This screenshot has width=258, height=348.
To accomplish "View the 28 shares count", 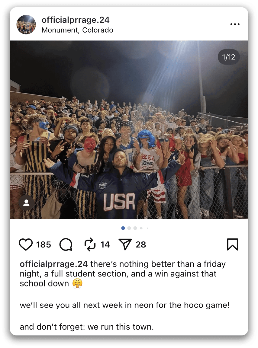I will point(141,244).
